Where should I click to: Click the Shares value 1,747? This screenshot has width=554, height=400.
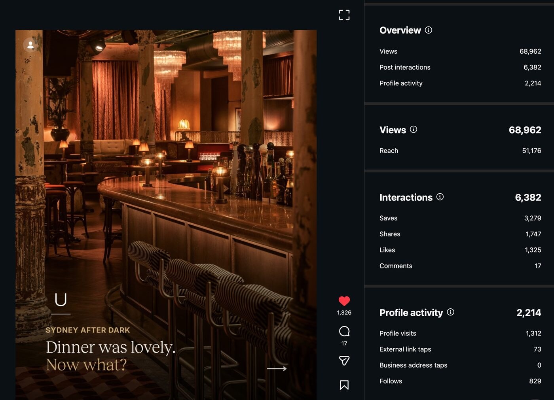tap(533, 234)
